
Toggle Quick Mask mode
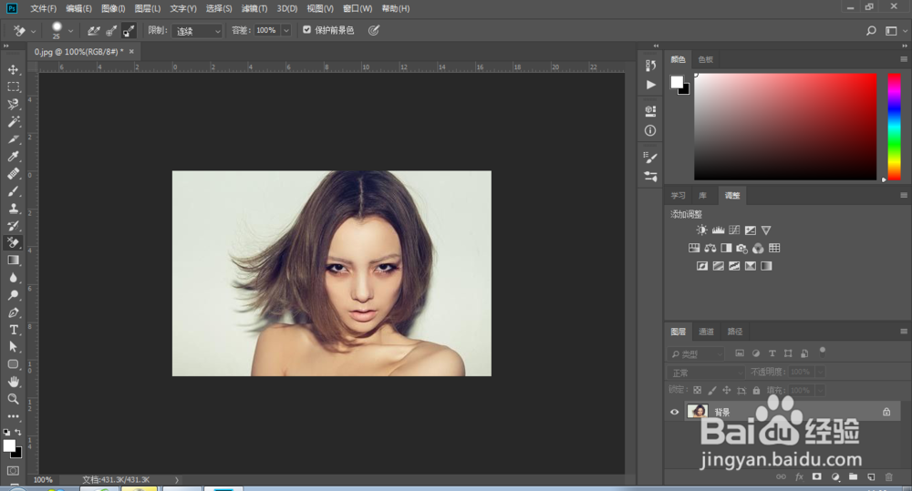click(x=14, y=471)
